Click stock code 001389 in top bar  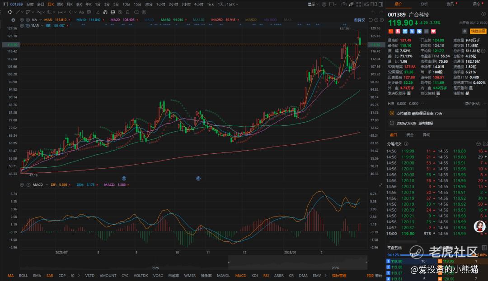tap(17, 5)
